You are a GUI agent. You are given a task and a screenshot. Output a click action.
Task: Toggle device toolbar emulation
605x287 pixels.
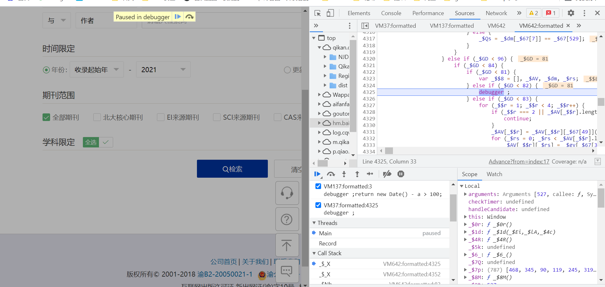coord(330,13)
